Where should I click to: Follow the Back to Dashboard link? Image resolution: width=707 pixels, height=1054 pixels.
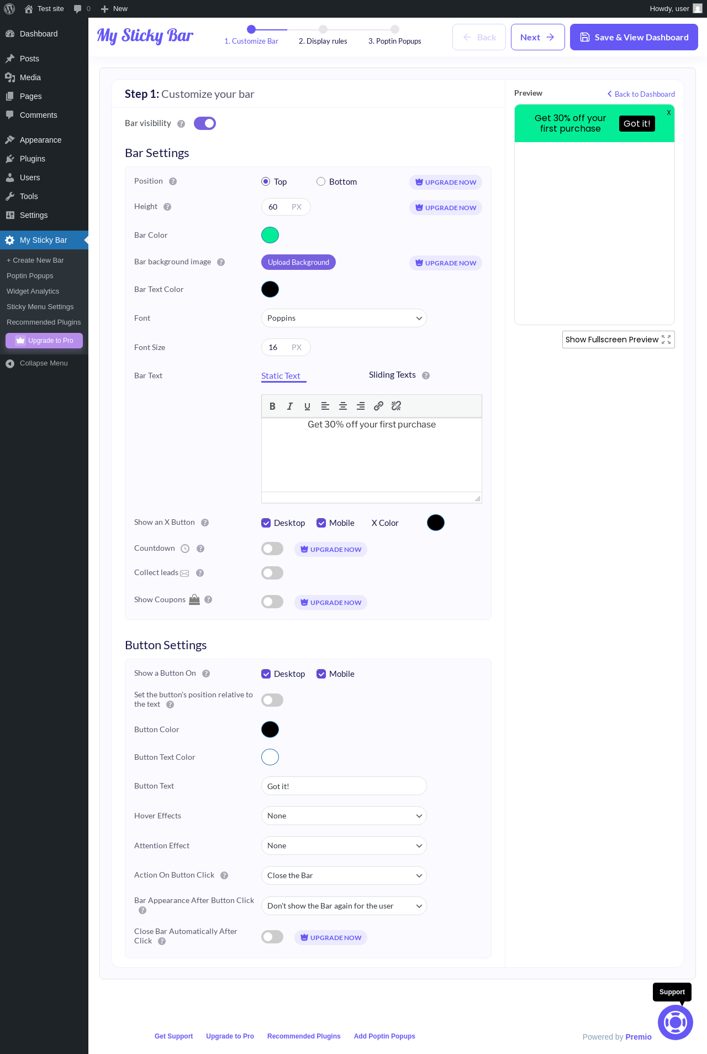641,94
